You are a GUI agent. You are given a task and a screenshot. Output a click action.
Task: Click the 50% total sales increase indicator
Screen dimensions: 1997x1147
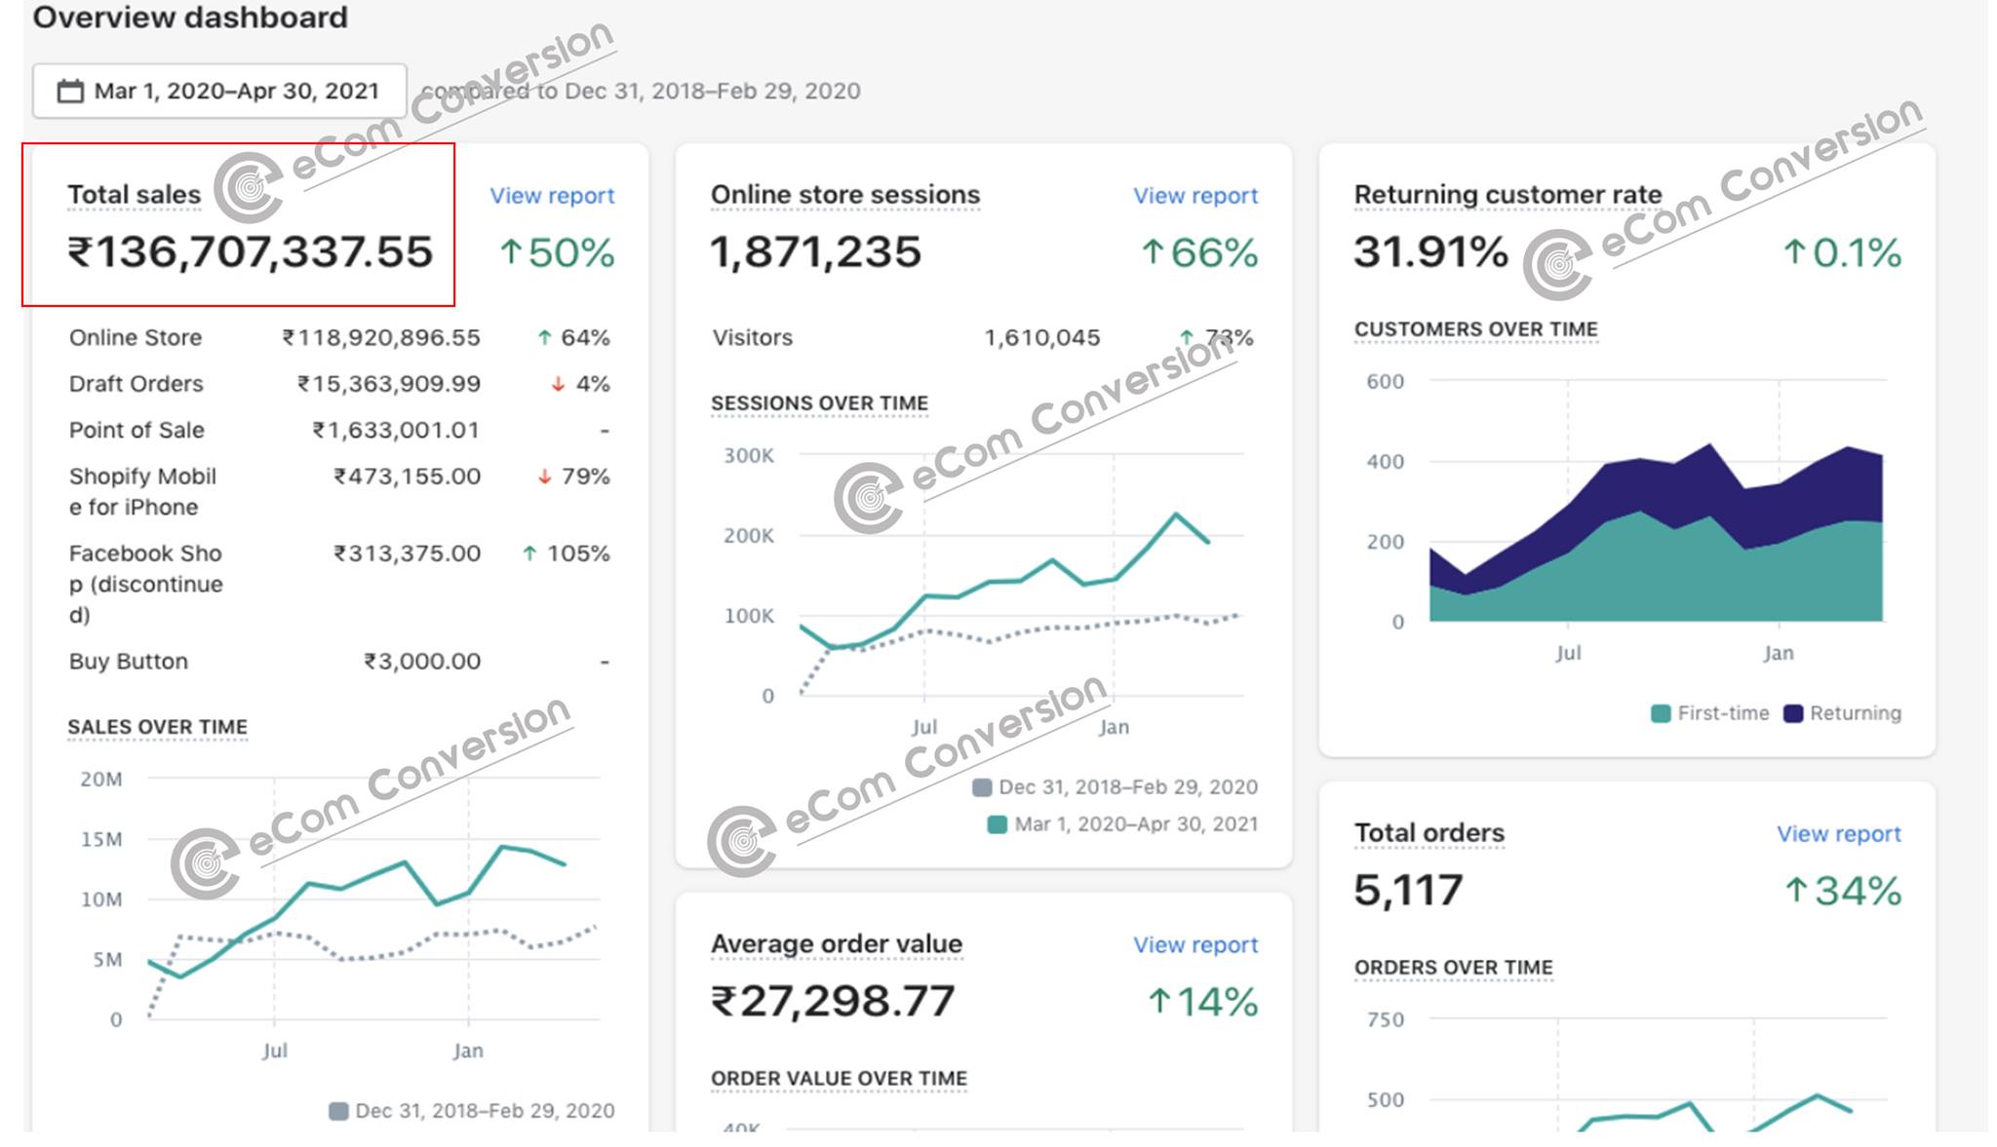[557, 253]
